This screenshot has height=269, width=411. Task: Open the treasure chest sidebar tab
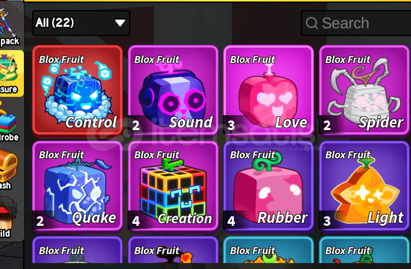9,169
